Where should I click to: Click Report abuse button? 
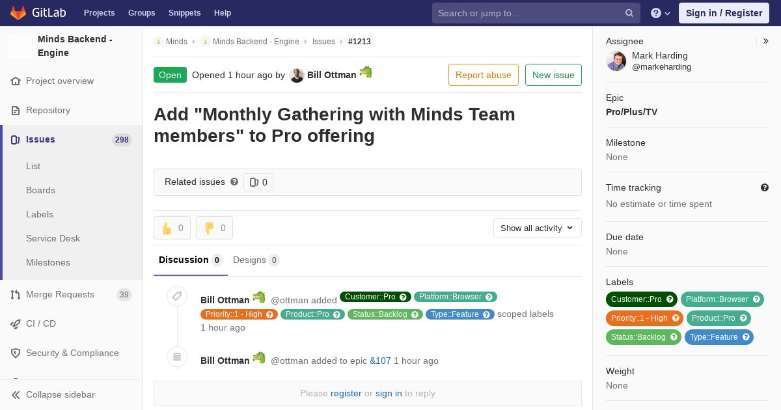point(484,75)
